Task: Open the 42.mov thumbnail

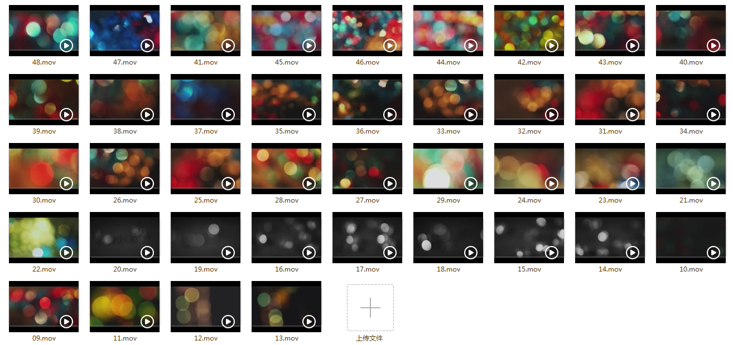Action: 529,31
